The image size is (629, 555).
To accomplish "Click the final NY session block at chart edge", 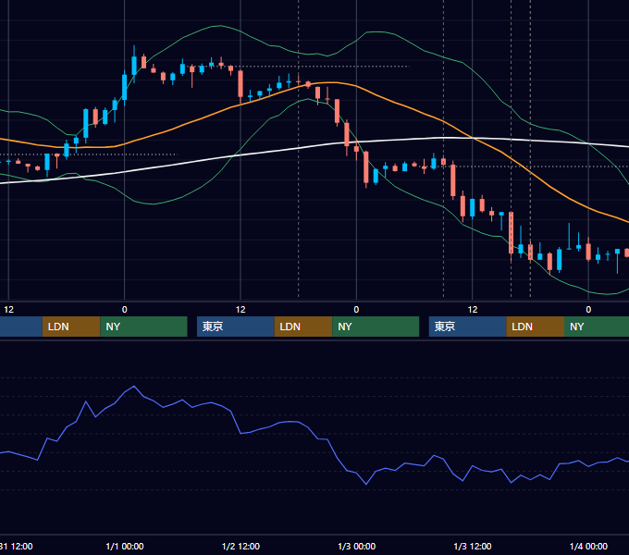I will [597, 327].
